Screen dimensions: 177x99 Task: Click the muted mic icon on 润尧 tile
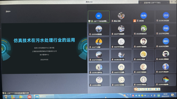pyautogui.click(x=157, y=21)
